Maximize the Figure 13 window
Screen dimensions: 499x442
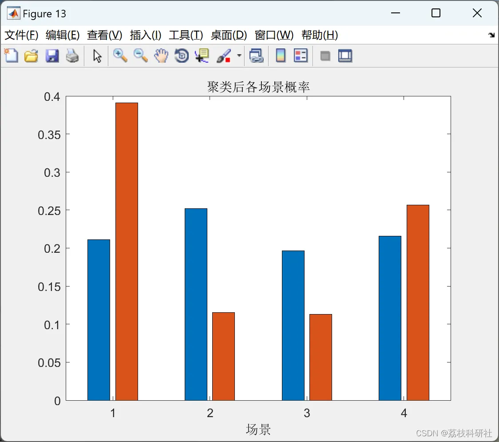[x=436, y=13]
